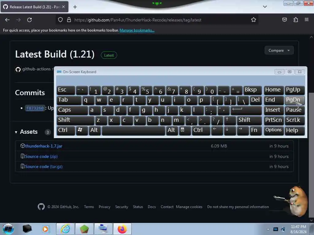Open the Manage bookmarks link

click(137, 30)
